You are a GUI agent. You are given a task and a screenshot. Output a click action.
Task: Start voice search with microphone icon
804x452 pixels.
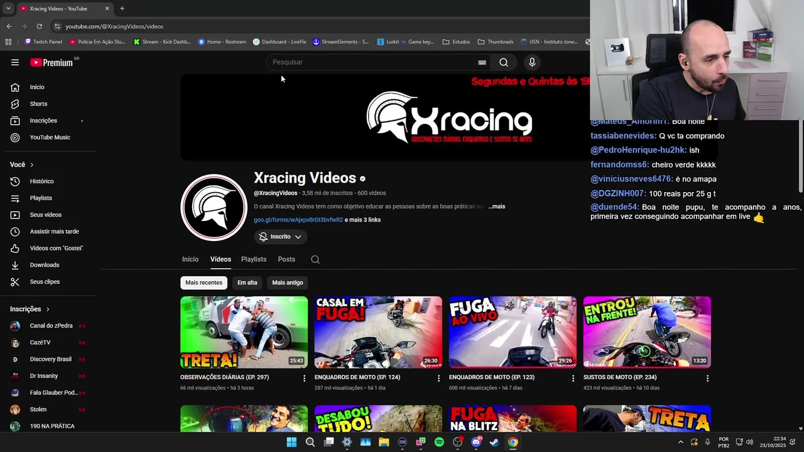pyautogui.click(x=532, y=62)
